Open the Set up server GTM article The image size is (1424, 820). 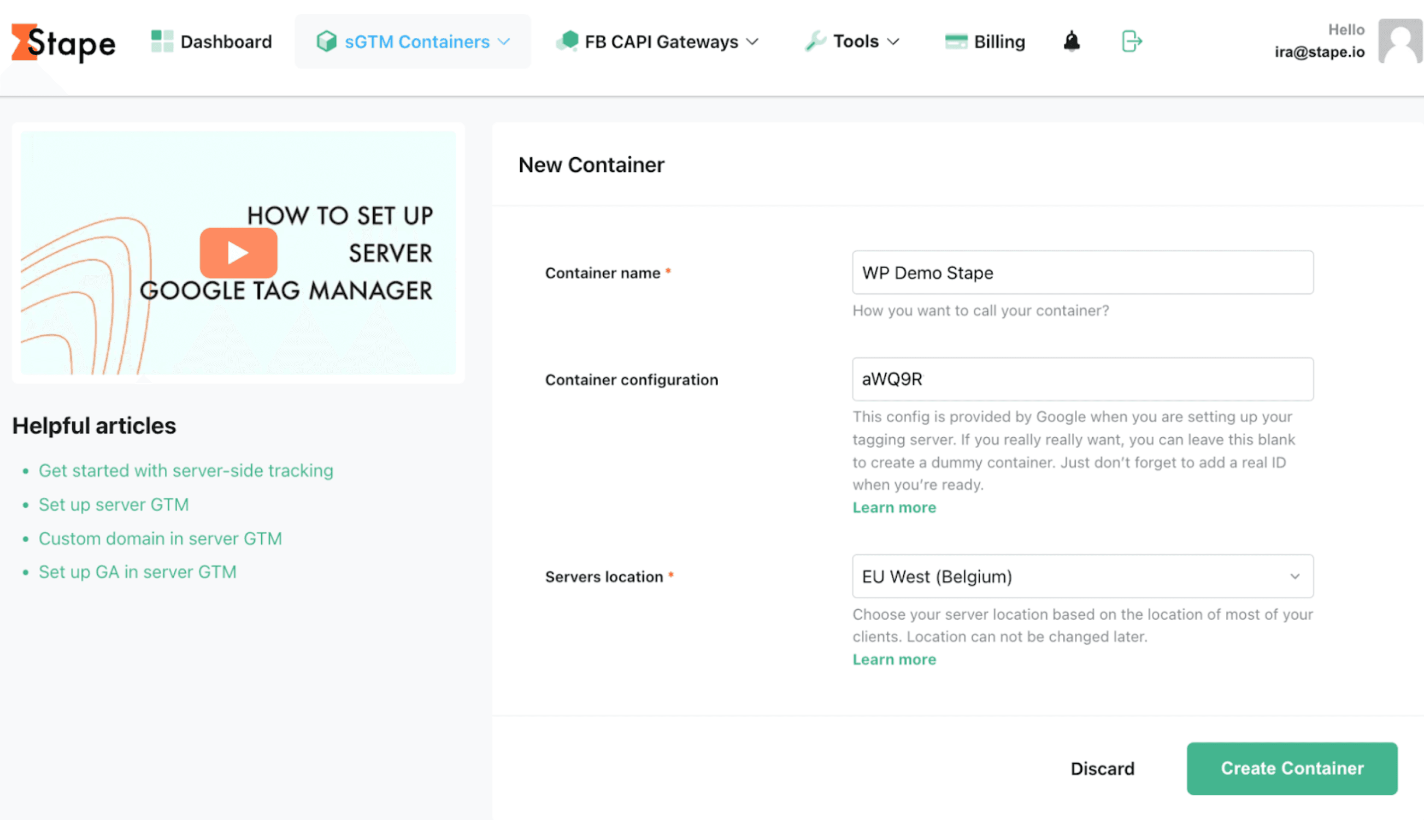(x=114, y=504)
